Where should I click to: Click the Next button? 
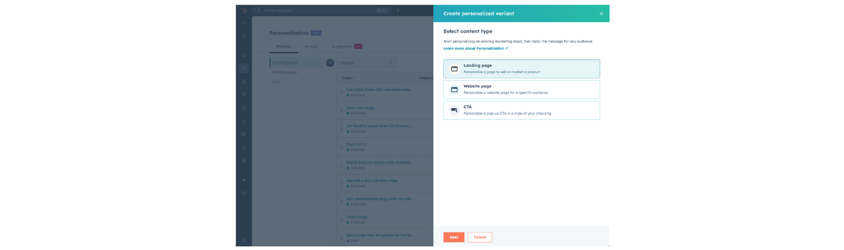pos(454,237)
